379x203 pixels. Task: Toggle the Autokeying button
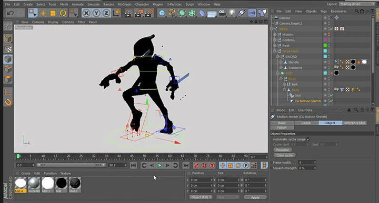204,165
